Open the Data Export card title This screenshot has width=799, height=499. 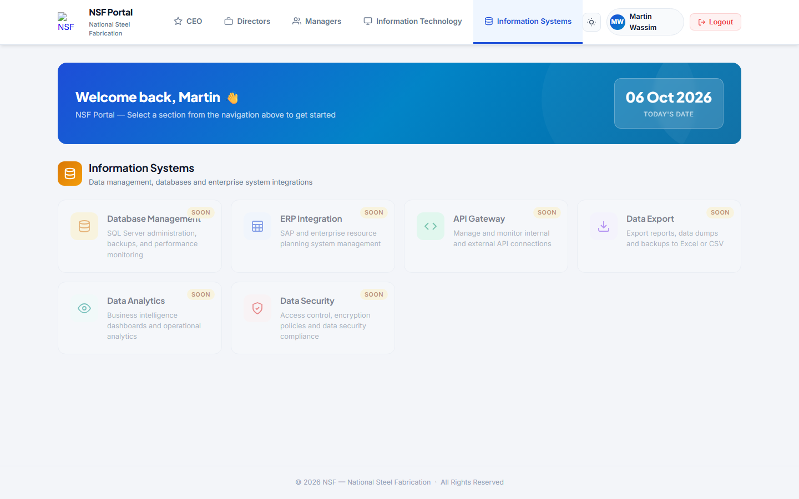(650, 219)
